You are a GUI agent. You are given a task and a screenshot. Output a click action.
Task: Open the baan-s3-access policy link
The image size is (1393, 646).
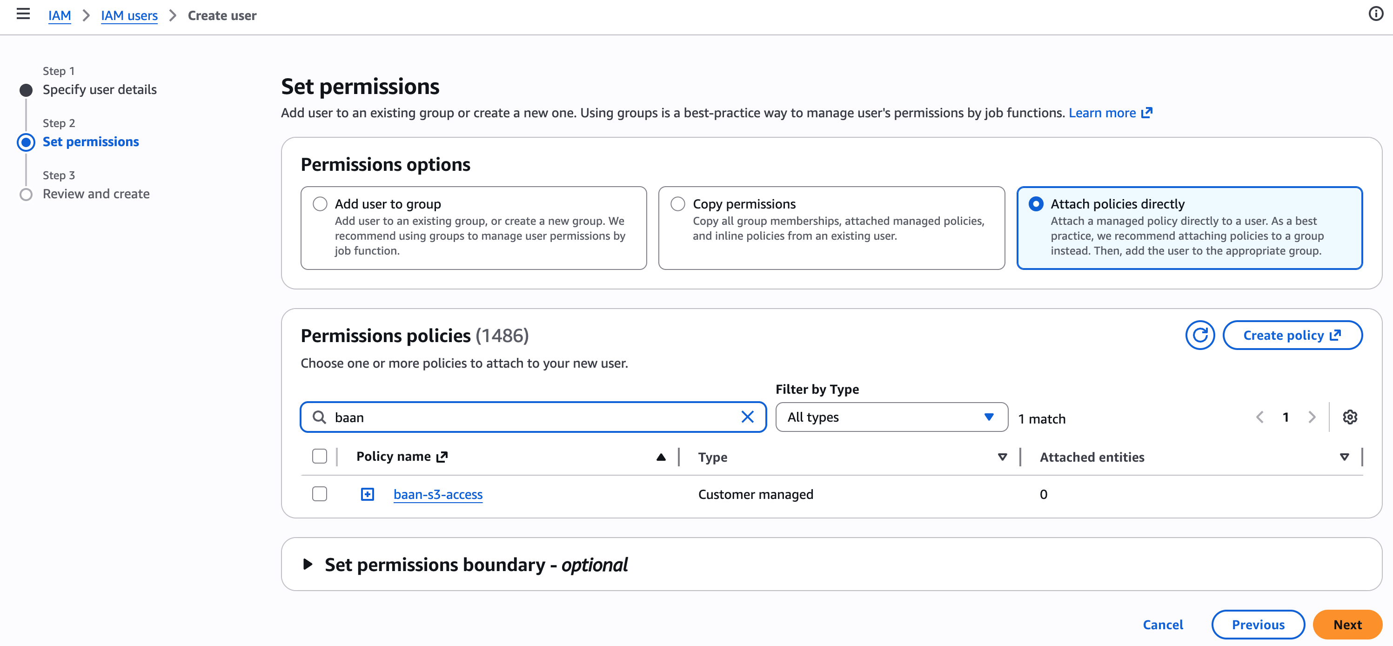tap(438, 495)
